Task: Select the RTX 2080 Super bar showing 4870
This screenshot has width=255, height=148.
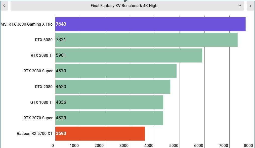Action: pos(116,71)
